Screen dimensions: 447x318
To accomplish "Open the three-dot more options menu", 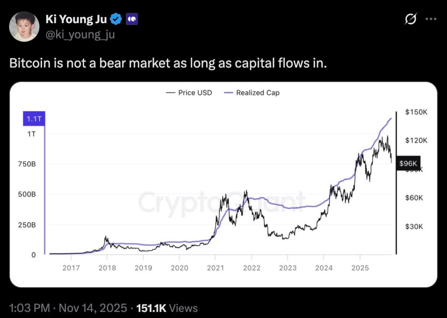I will pos(431,19).
